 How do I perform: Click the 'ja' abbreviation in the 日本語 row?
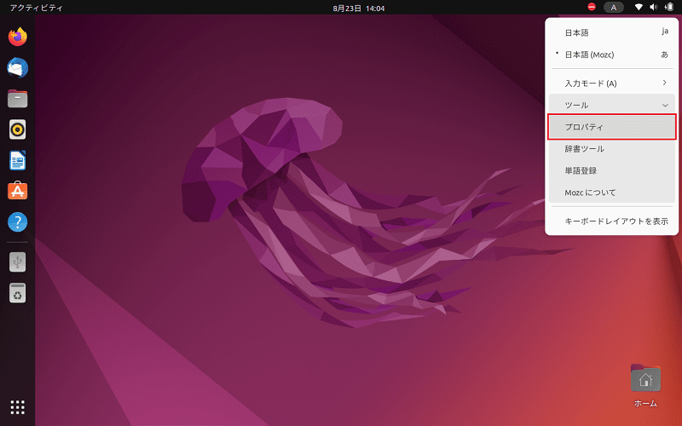click(x=665, y=32)
